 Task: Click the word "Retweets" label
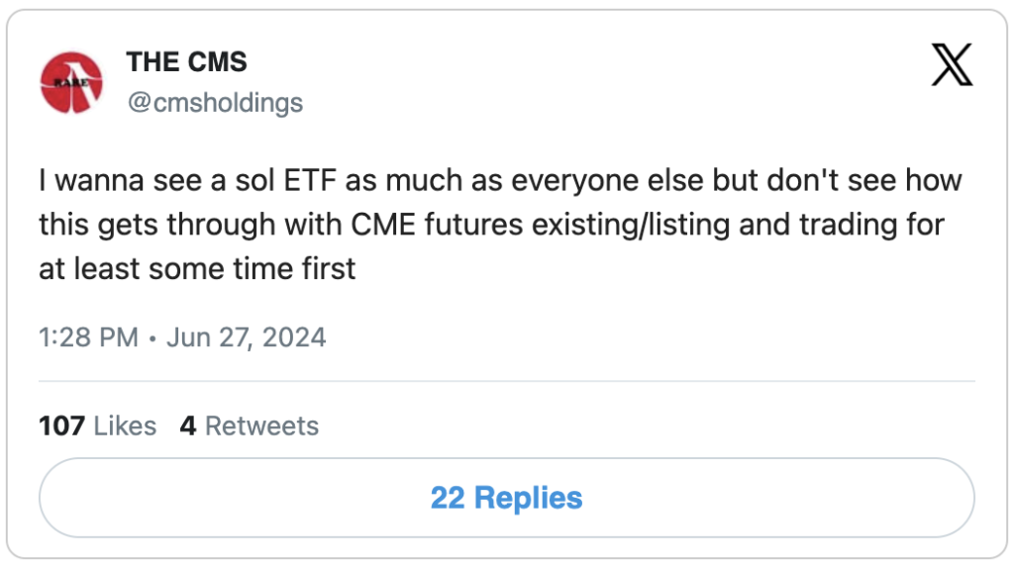(x=261, y=425)
